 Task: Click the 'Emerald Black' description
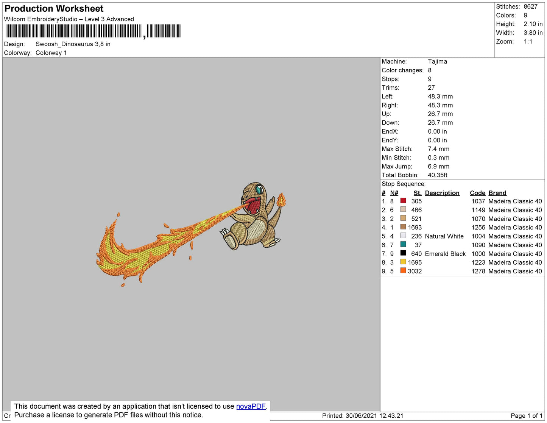pos(445,254)
